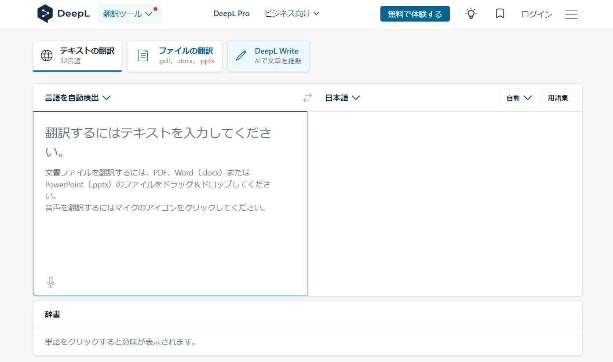This screenshot has height=362, width=613.
Task: Click the globe icon on テキストの翻訳
Action: pos(47,55)
